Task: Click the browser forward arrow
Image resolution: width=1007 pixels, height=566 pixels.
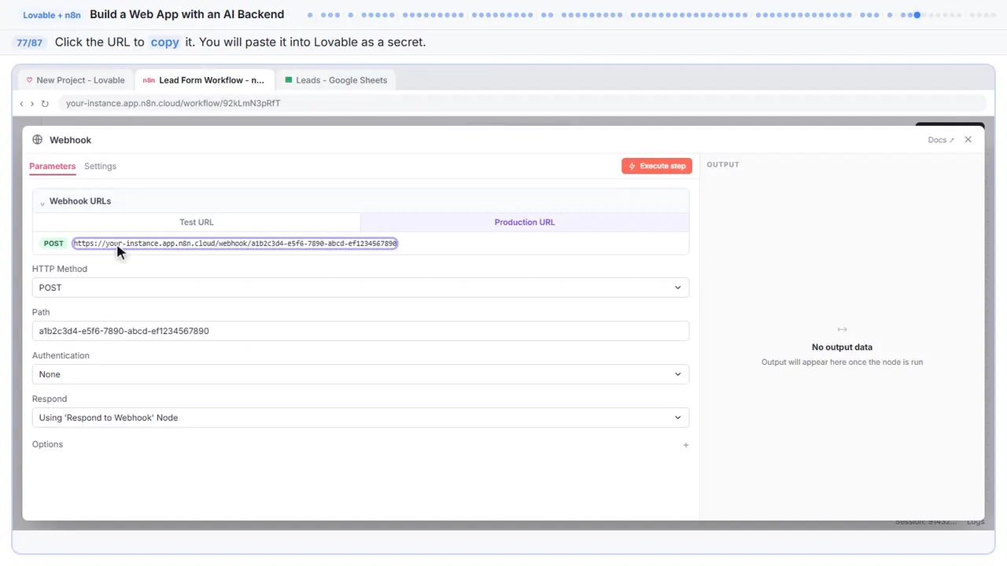Action: (x=32, y=104)
